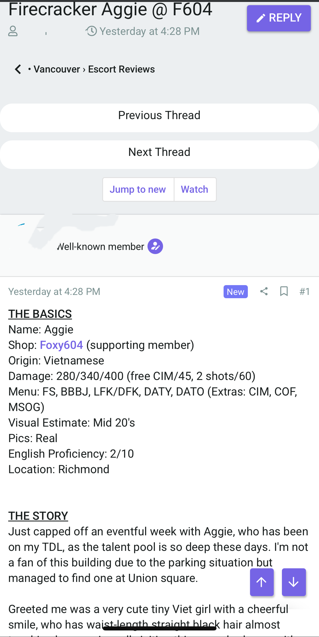319x637 pixels.
Task: Tap the thread author user icon
Action: pyautogui.click(x=13, y=31)
